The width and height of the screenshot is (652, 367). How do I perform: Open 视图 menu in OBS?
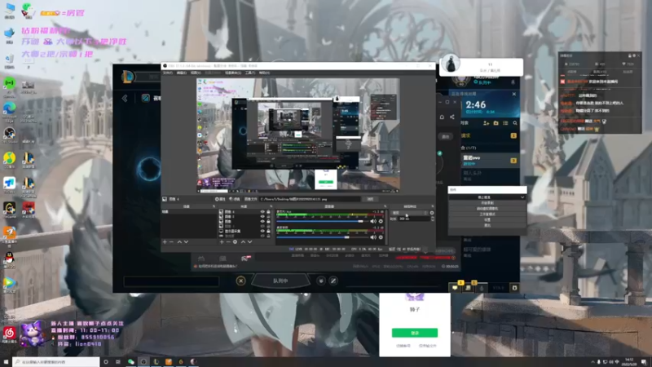196,73
